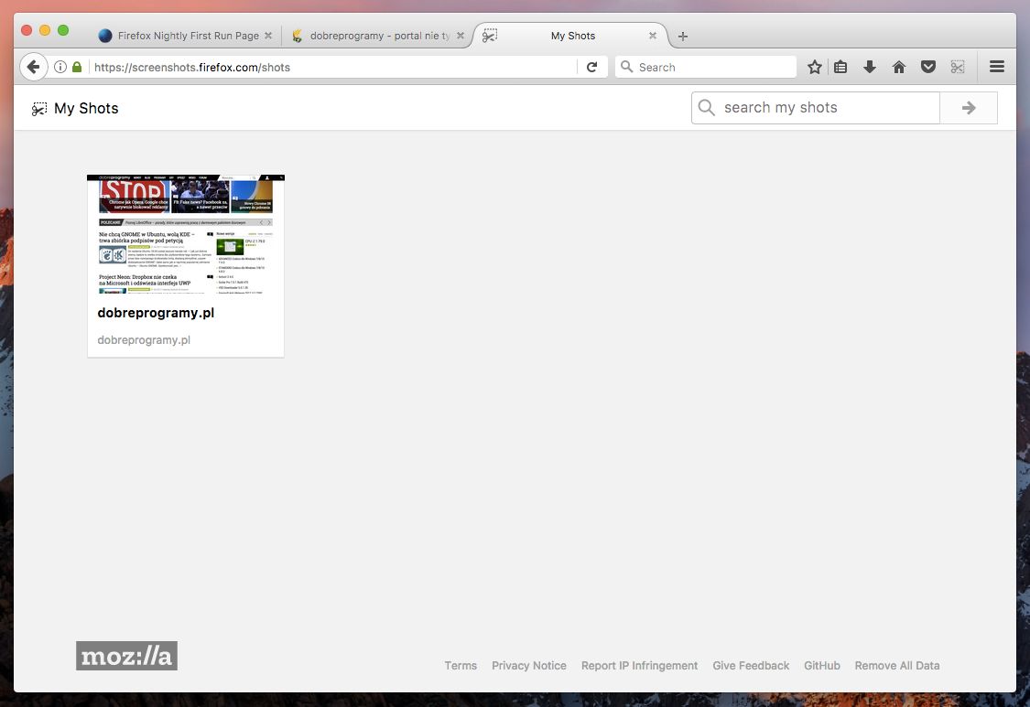Click the My Shots page heading
The image size is (1030, 707).
pyautogui.click(x=86, y=108)
